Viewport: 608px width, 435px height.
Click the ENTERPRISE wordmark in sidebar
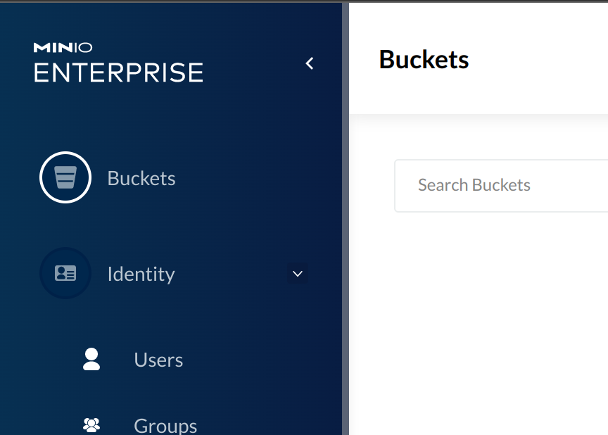[119, 72]
